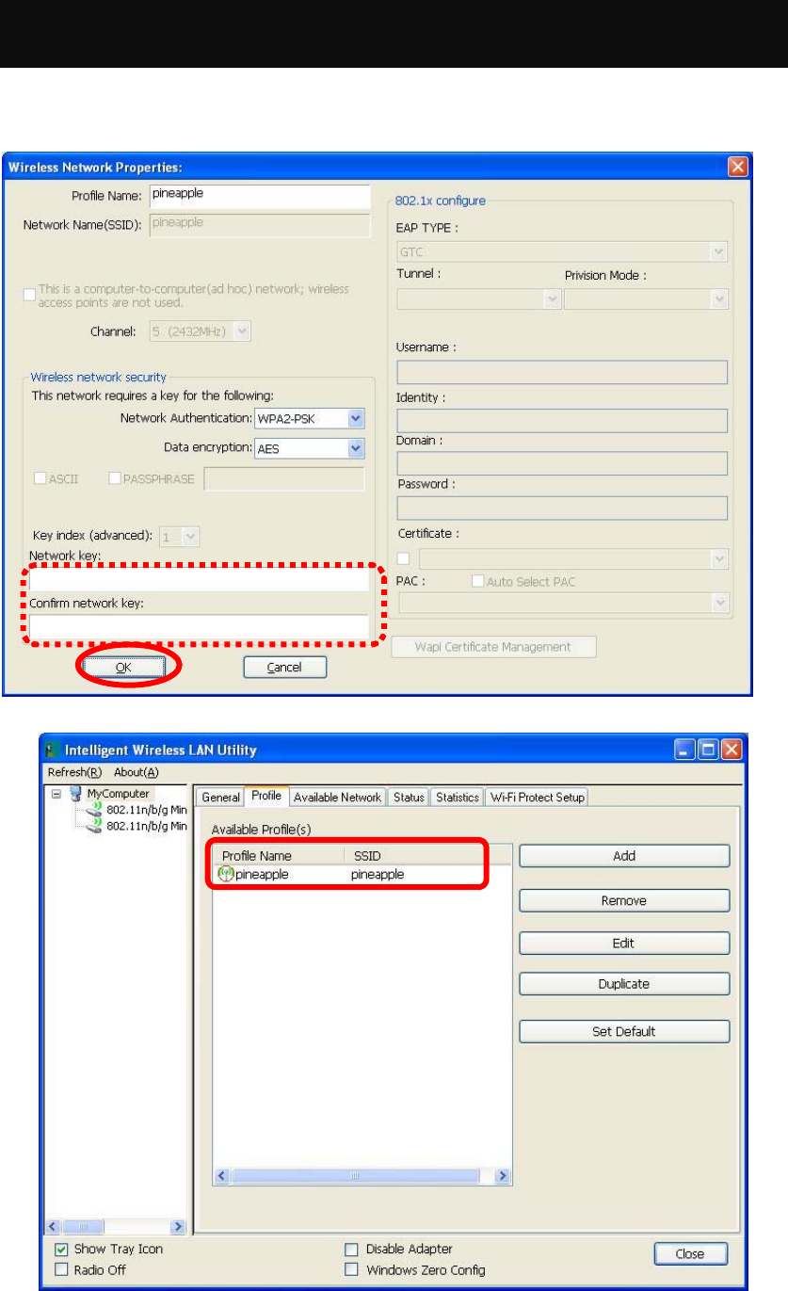Click the Edit profile button

(624, 943)
